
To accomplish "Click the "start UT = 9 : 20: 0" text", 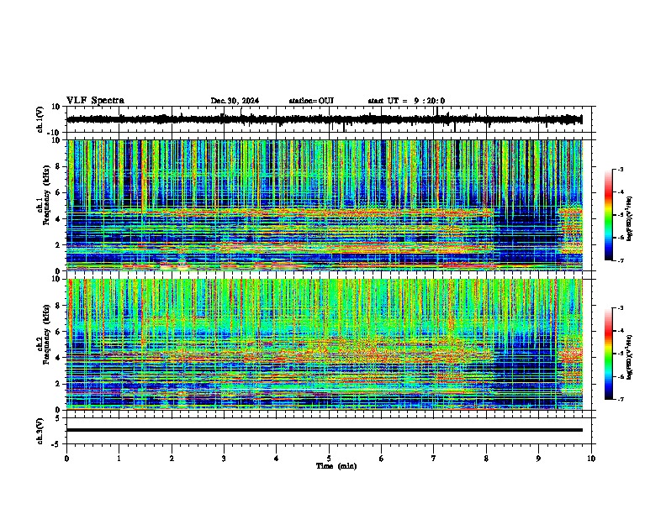I will pyautogui.click(x=406, y=101).
